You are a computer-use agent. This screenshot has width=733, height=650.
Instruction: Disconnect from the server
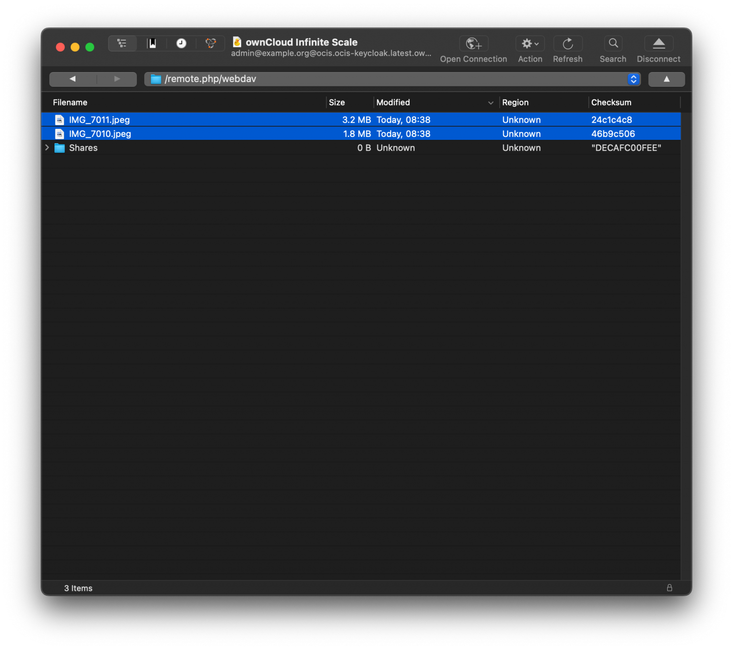[659, 44]
